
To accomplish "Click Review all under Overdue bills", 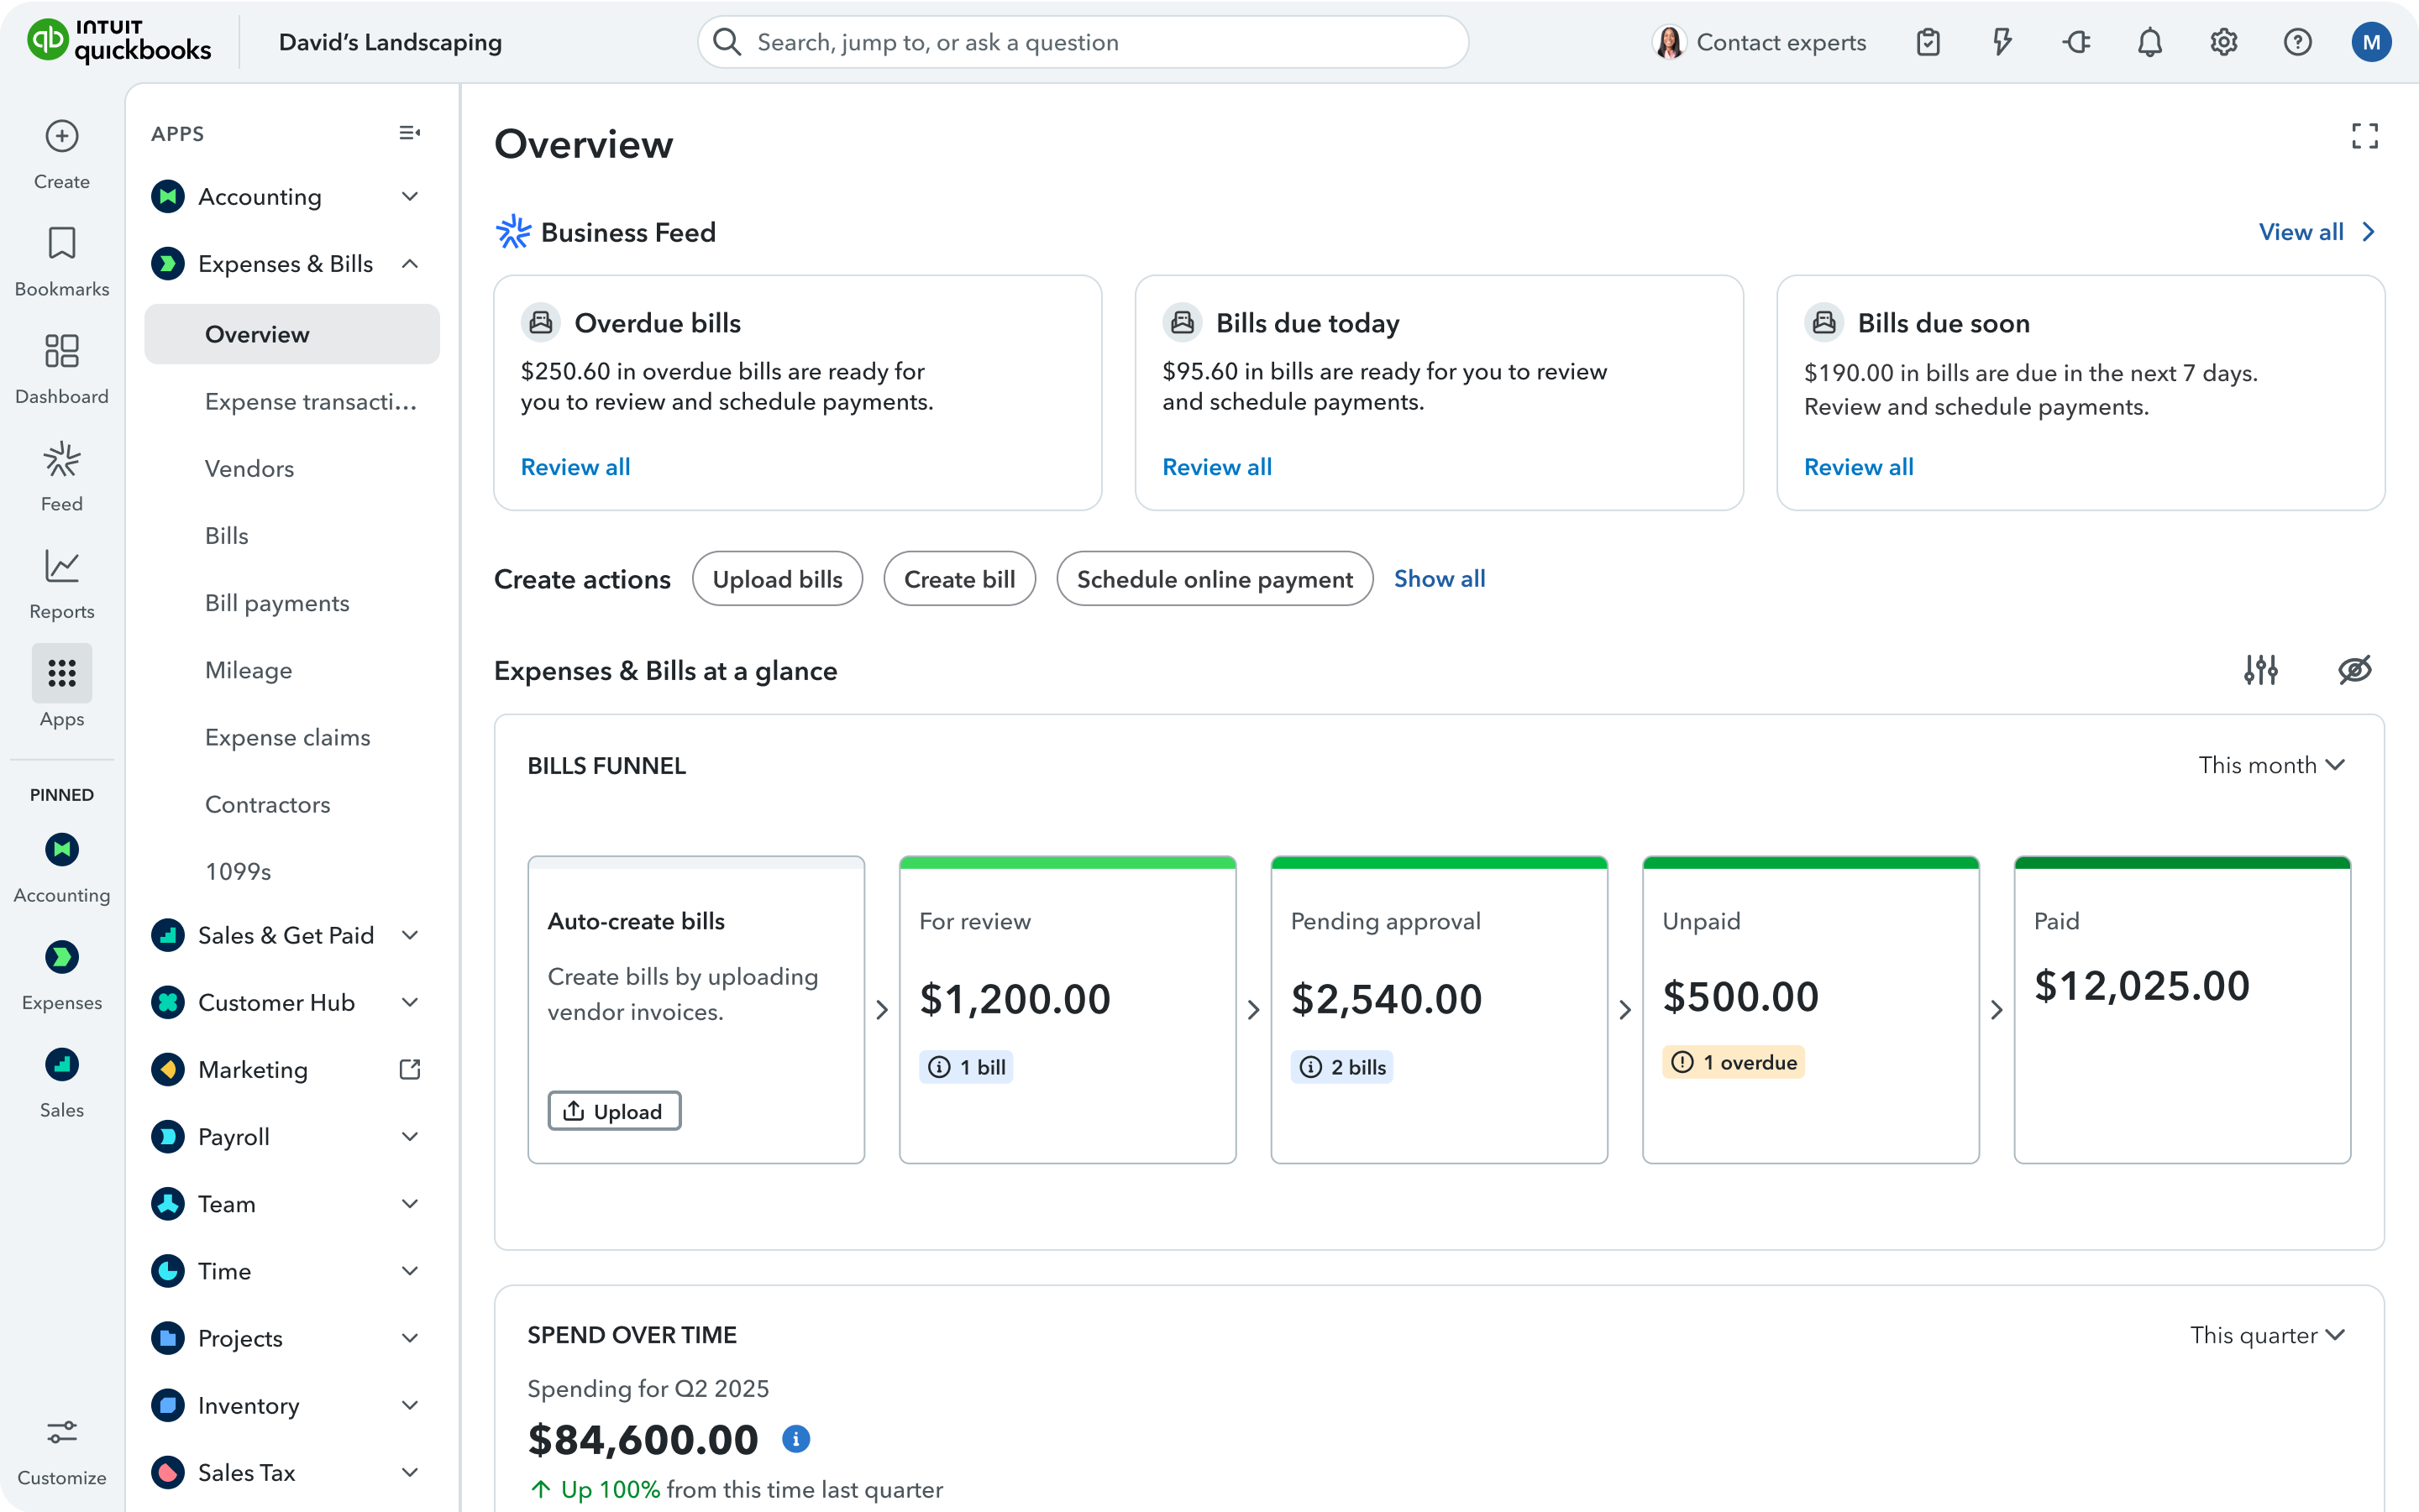I will [x=575, y=467].
